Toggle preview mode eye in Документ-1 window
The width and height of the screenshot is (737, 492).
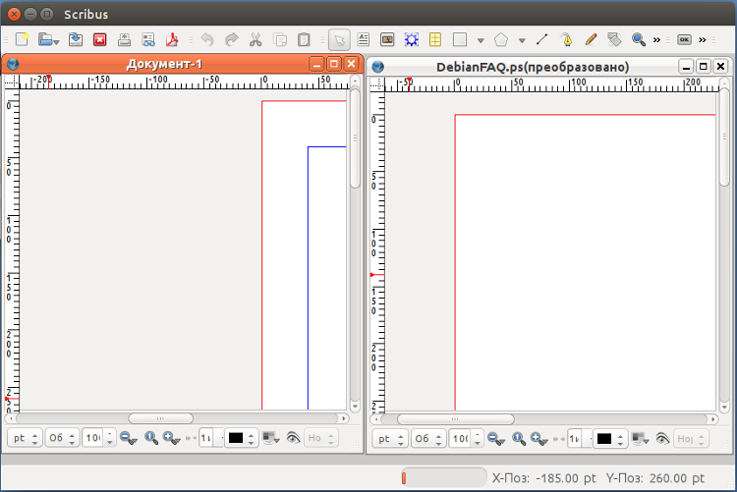point(293,438)
